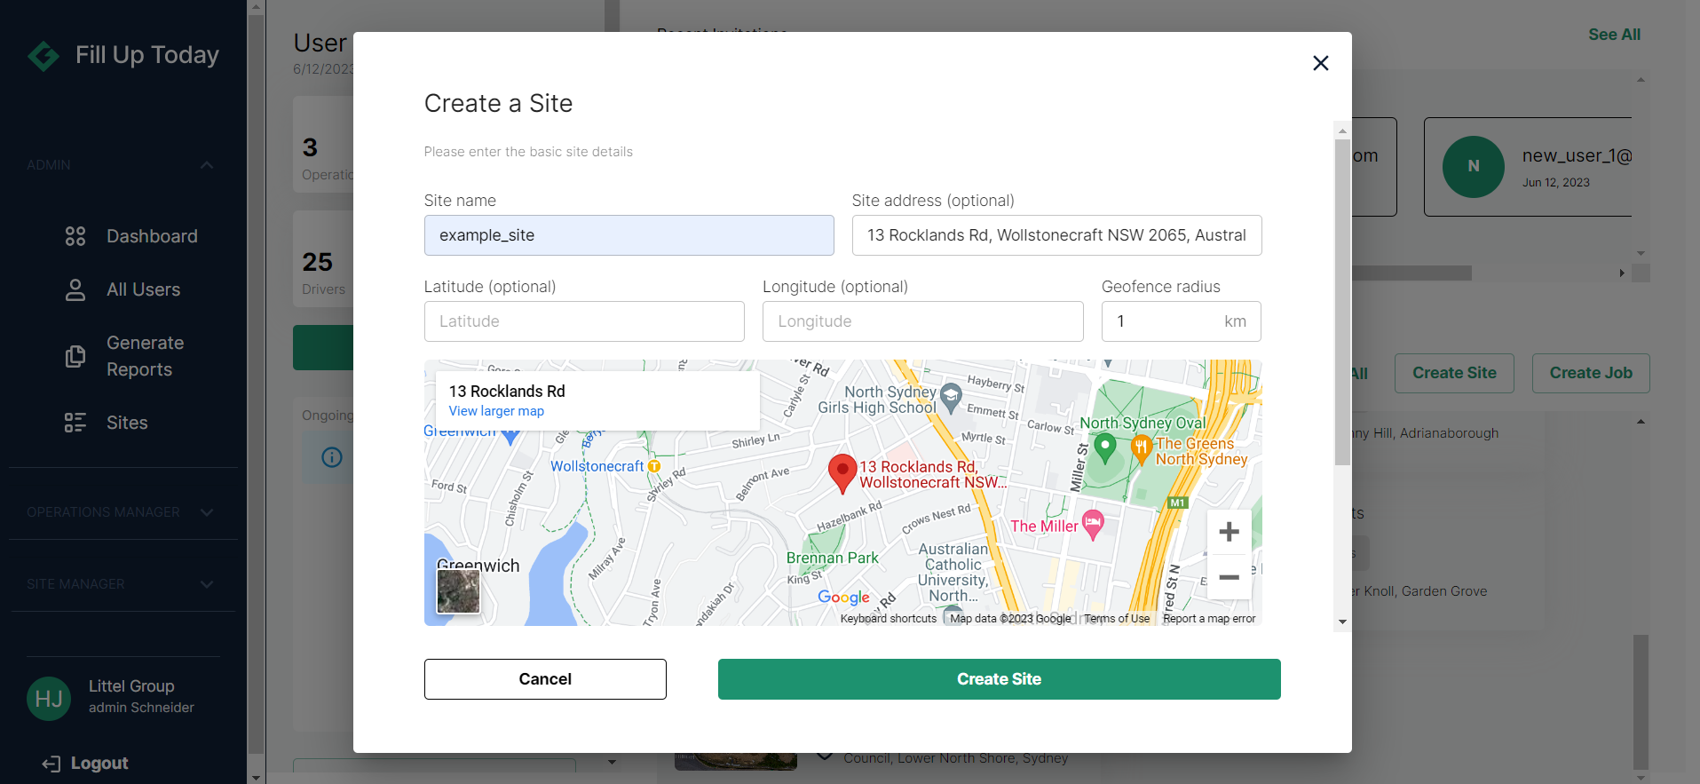Submit with green Create Site button
Image resolution: width=1700 pixels, height=784 pixels.
999,679
